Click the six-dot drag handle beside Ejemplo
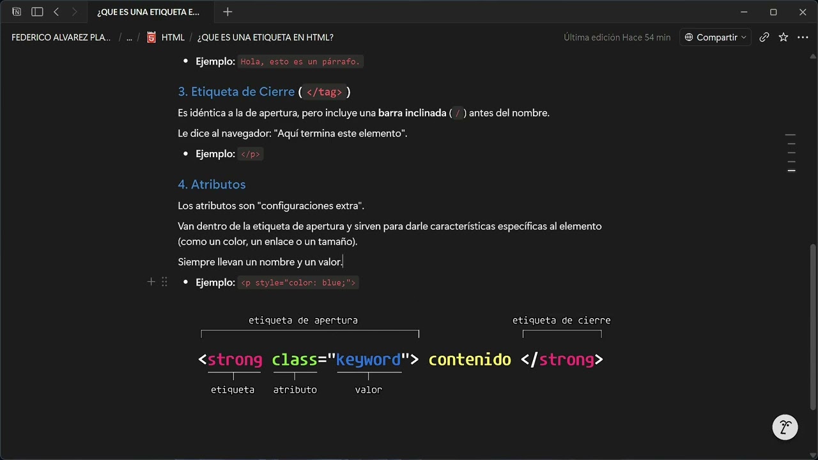This screenshot has width=818, height=460. point(164,282)
